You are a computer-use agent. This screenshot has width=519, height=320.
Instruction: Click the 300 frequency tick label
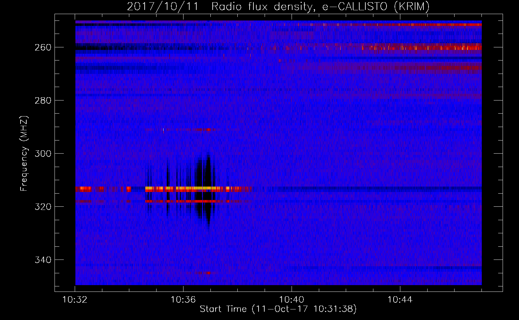tap(43, 154)
